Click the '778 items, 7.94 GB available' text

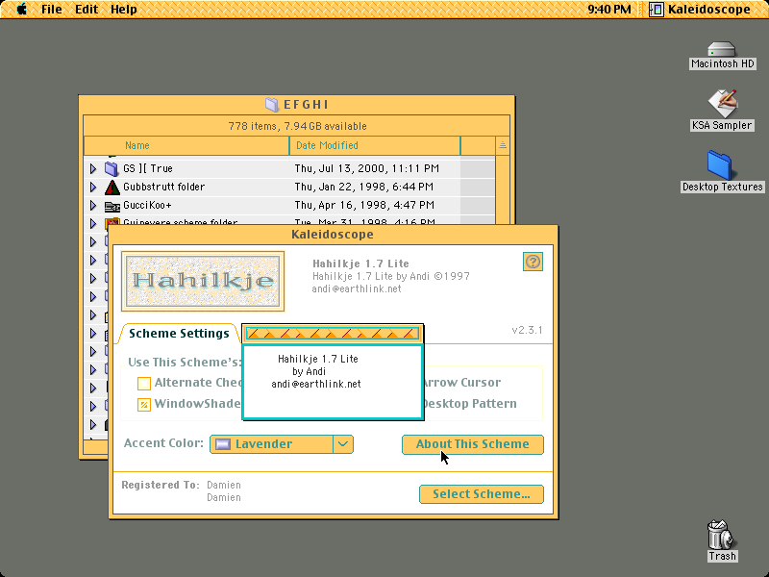pos(297,126)
